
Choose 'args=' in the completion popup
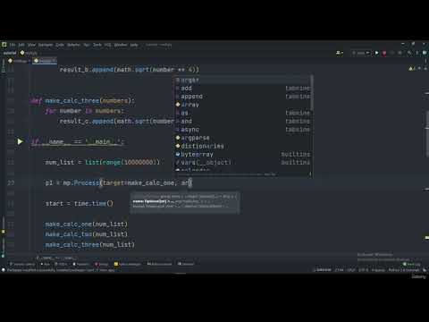[243, 80]
